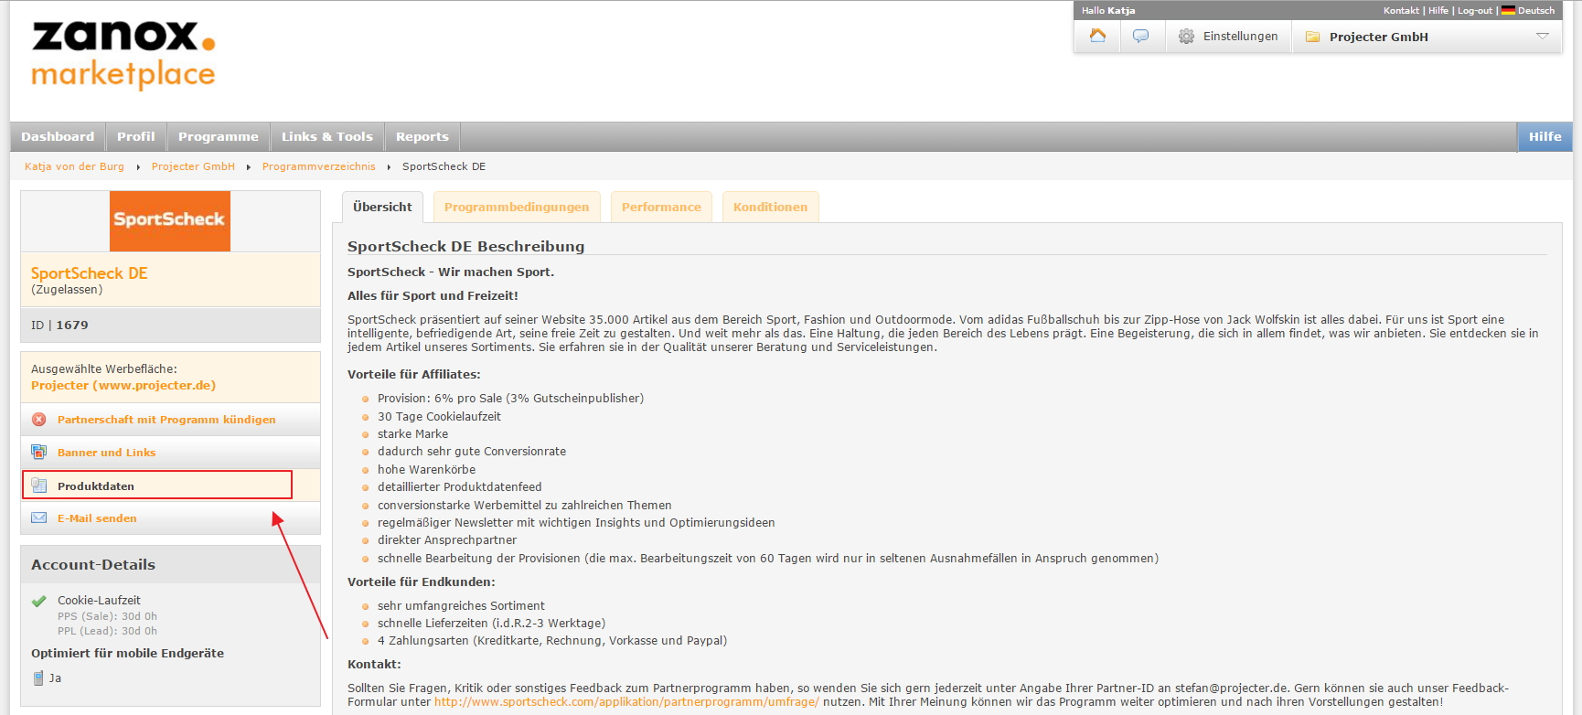The height and width of the screenshot is (715, 1582).
Task: Click the Deutsch language link
Action: [1536, 11]
